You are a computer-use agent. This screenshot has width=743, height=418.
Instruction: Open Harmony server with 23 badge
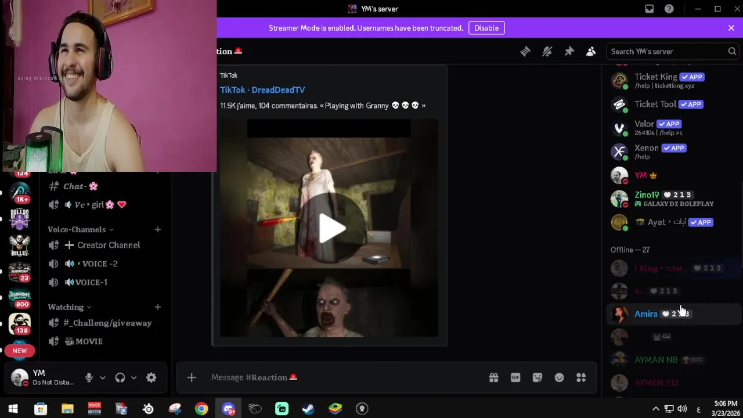20,271
